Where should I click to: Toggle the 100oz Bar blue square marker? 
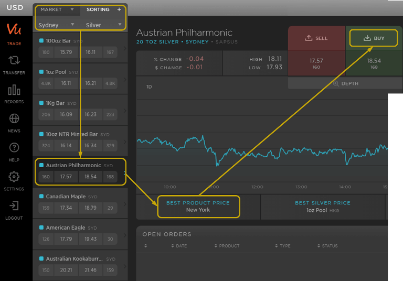tap(41, 40)
